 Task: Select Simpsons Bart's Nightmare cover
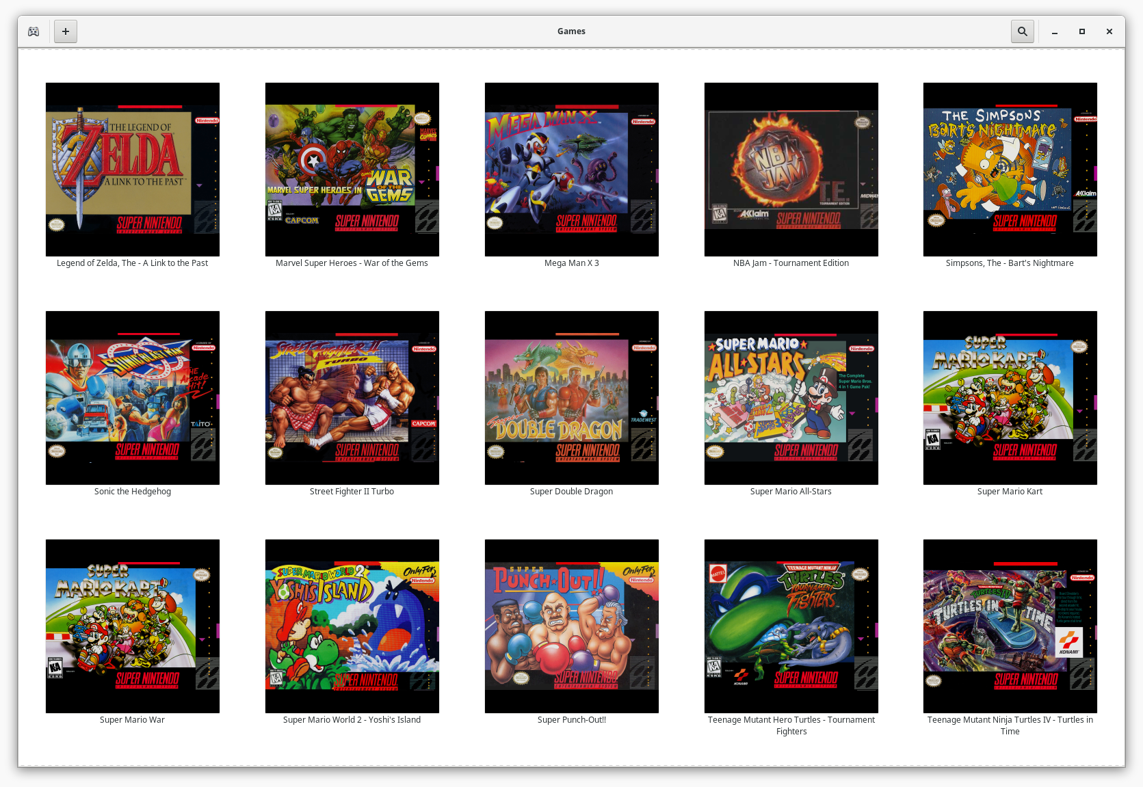point(1010,170)
